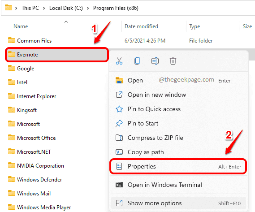255x212 pixels.
Task: Toggle sort order with Name column arrow
Action: [x=66, y=22]
